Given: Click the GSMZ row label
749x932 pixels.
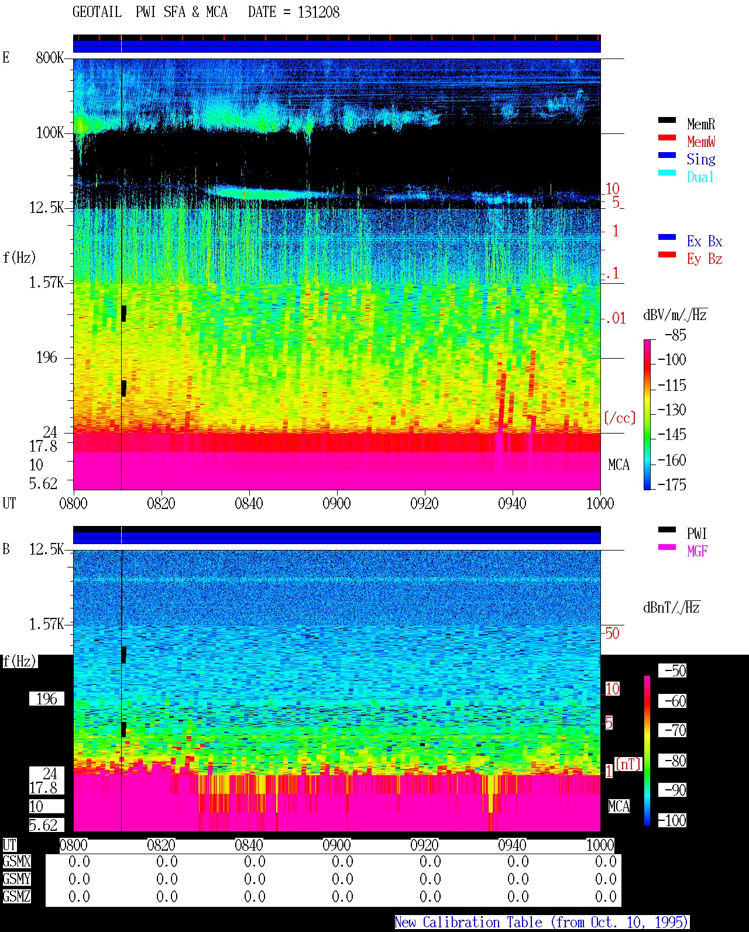Looking at the screenshot, I should 16,897.
